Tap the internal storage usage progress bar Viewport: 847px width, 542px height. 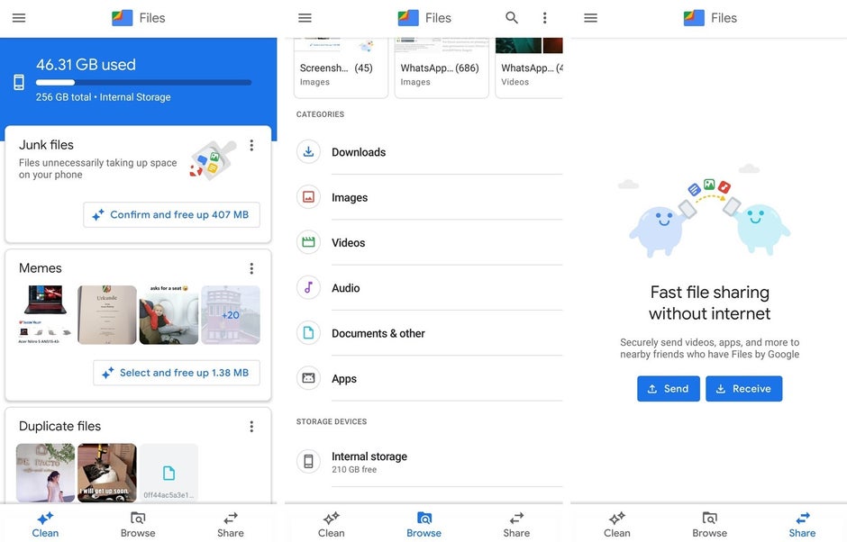click(142, 82)
